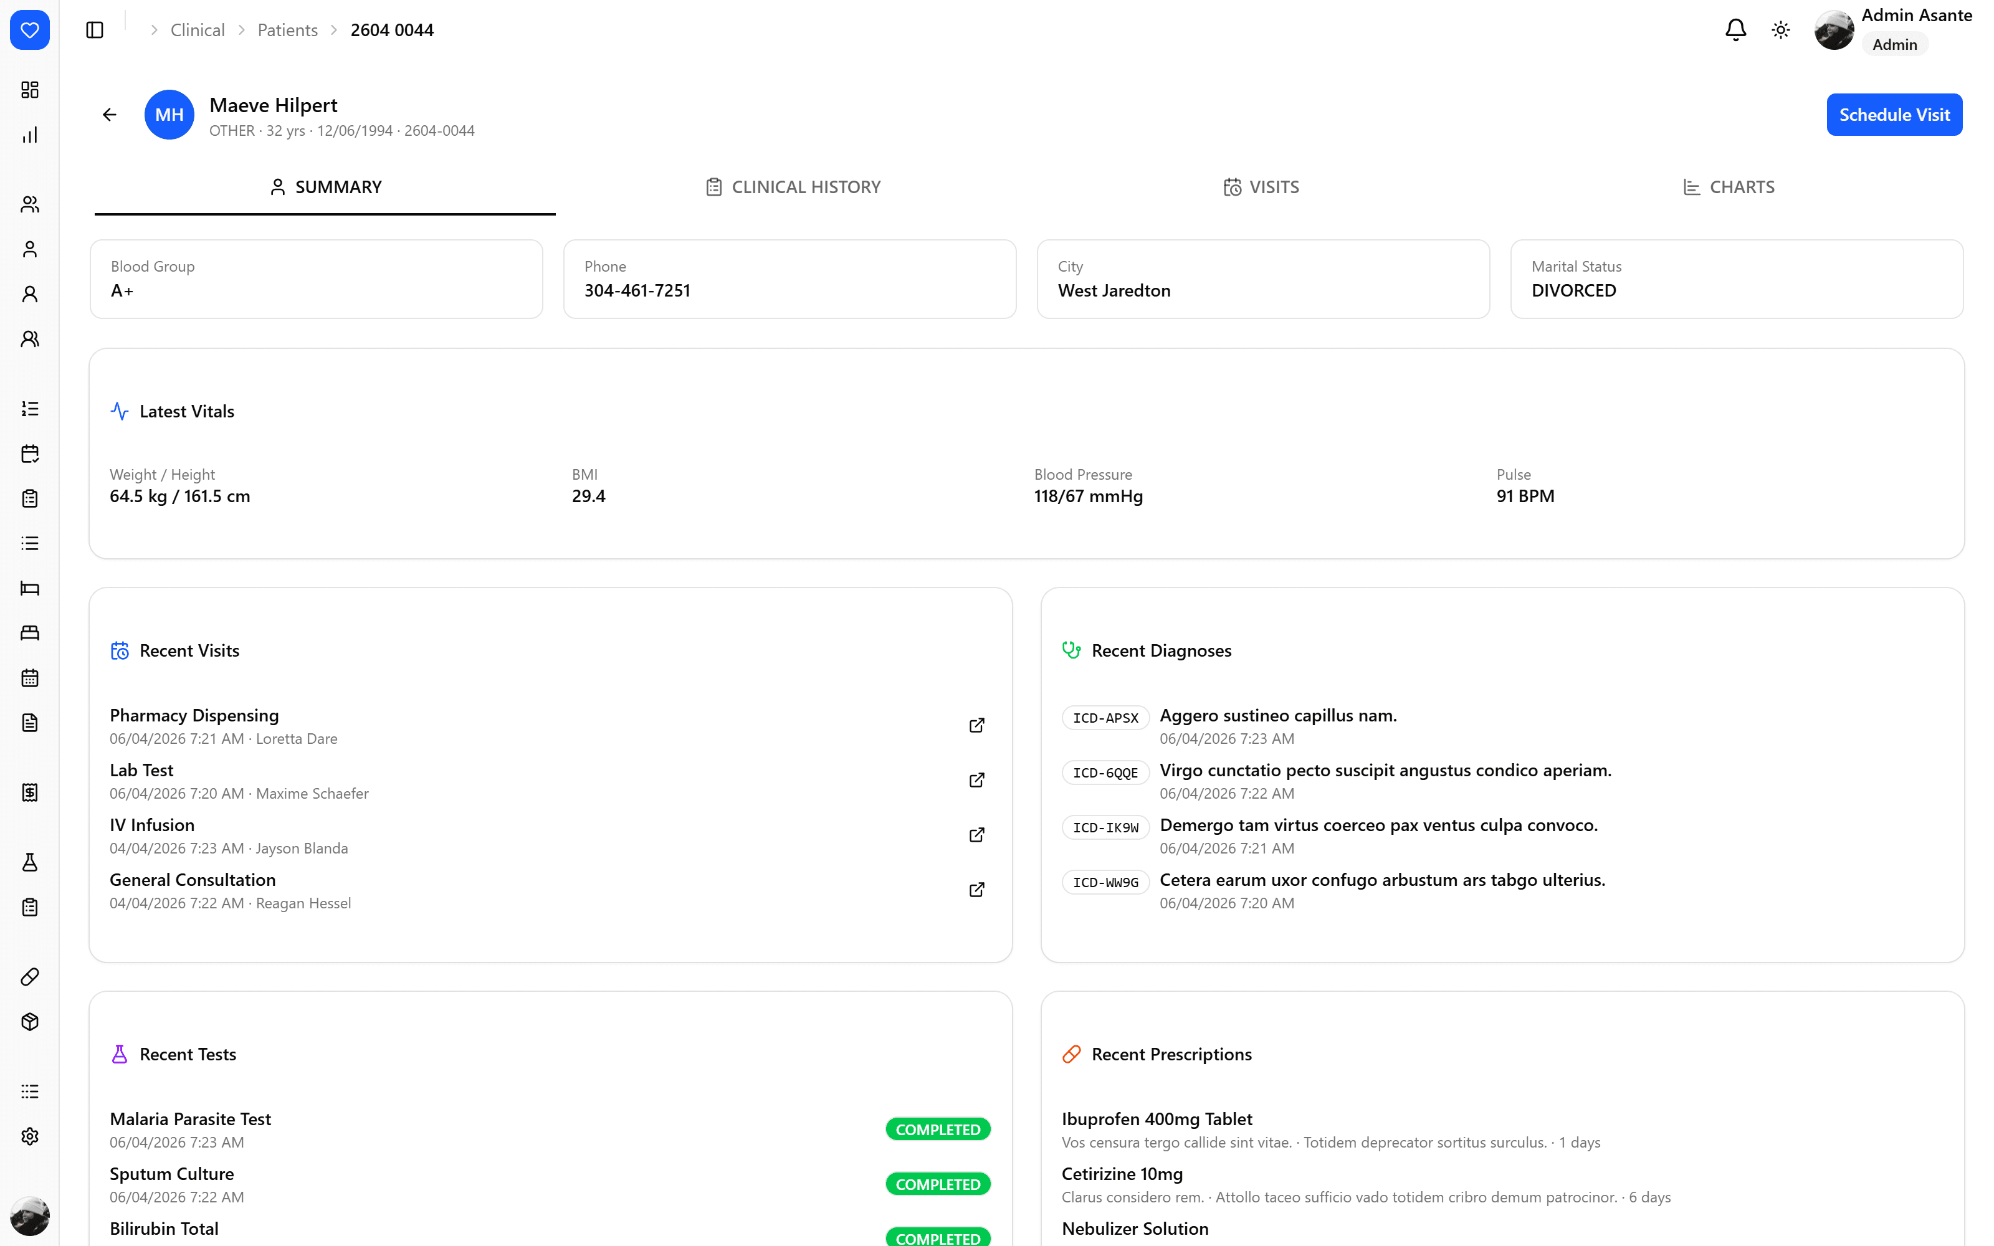Open the dashboard grid icon in sidebar
This screenshot has height=1246, width=1994.
pos(30,90)
